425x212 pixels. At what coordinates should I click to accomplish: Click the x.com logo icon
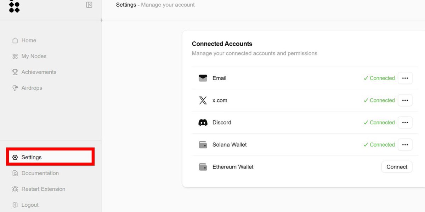point(203,100)
